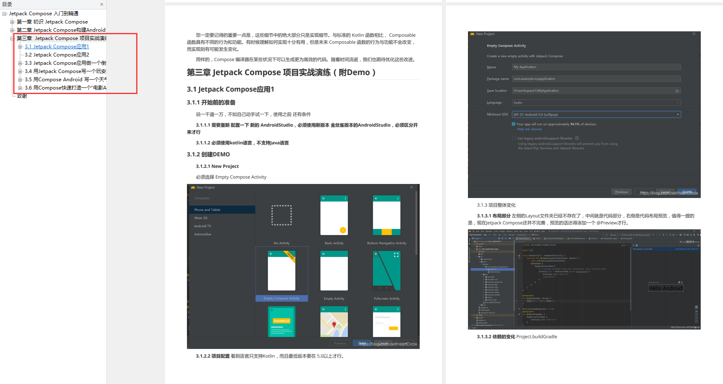Click the 3.1.3 项目整体变化 heading
723x384 pixels.
tap(496, 205)
